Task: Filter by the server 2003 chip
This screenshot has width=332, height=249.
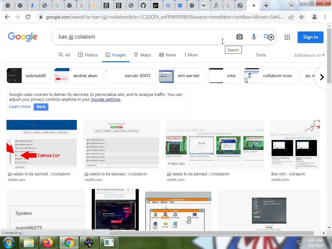Action: [131, 76]
